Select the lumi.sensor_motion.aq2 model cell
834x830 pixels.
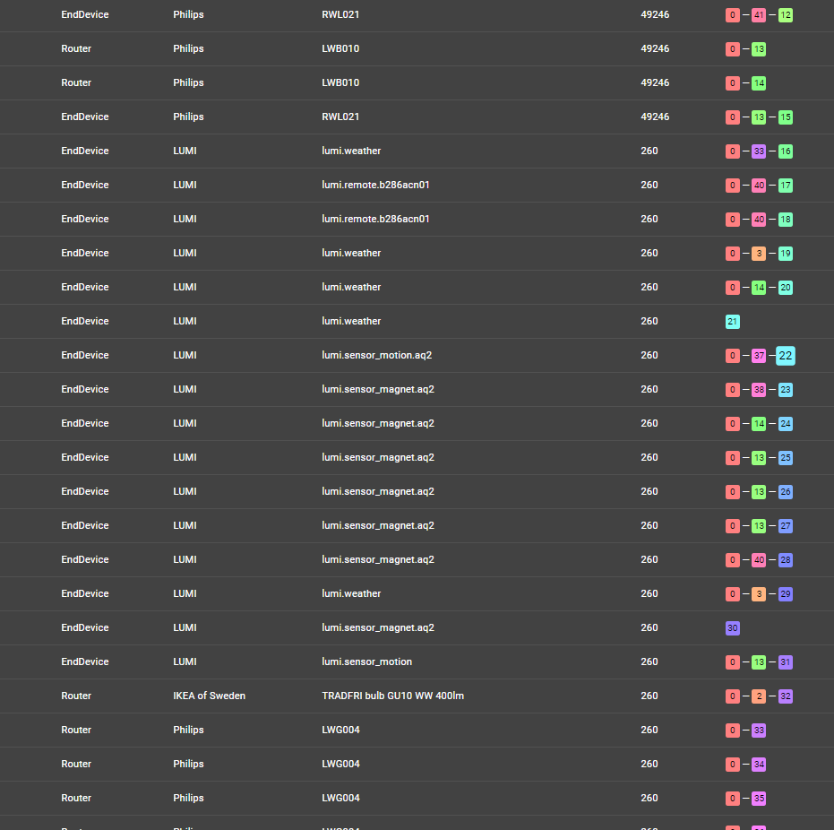pyautogui.click(x=376, y=356)
